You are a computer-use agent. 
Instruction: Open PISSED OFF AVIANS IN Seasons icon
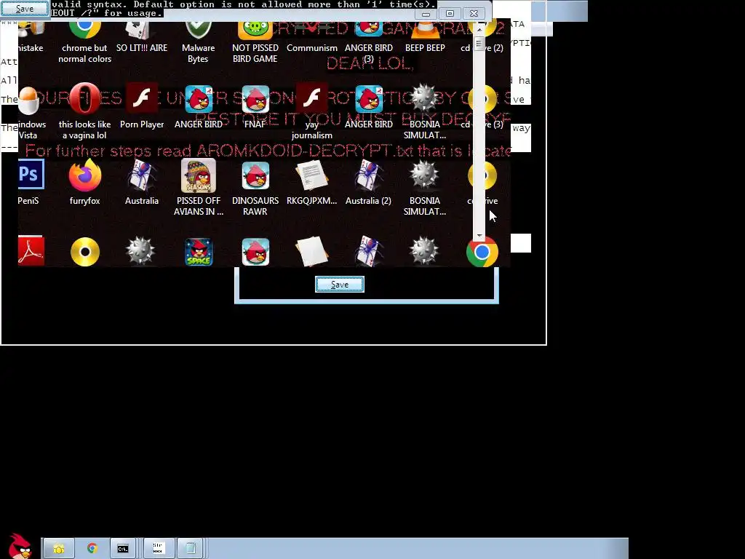click(x=198, y=188)
